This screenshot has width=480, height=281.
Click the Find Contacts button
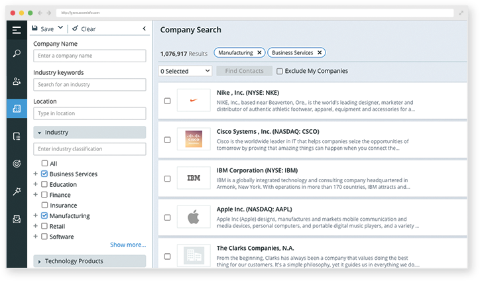[244, 71]
